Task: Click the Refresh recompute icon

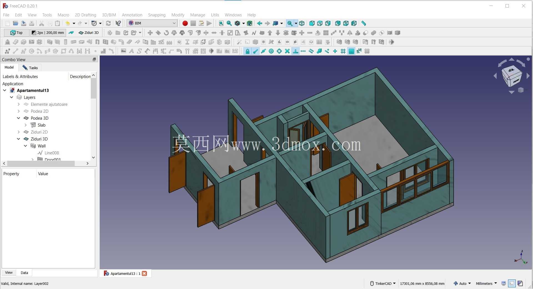Action: click(108, 23)
